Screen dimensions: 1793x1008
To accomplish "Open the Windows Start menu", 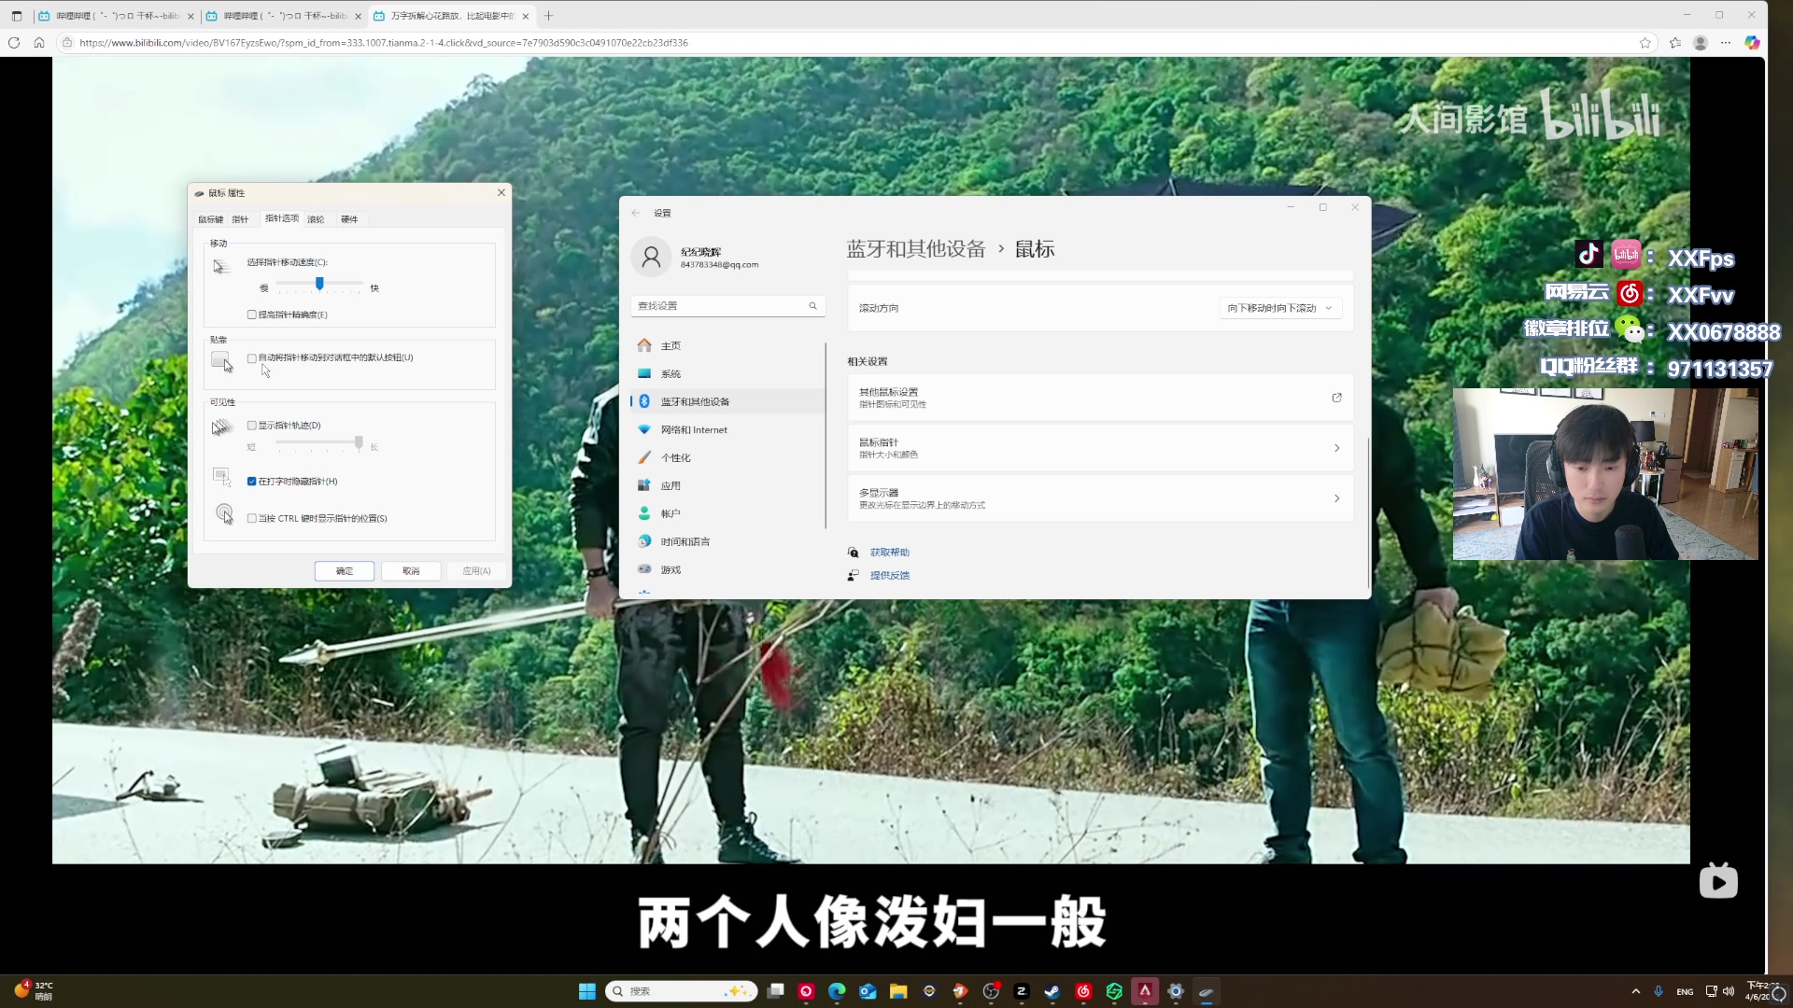I will pos(586,991).
